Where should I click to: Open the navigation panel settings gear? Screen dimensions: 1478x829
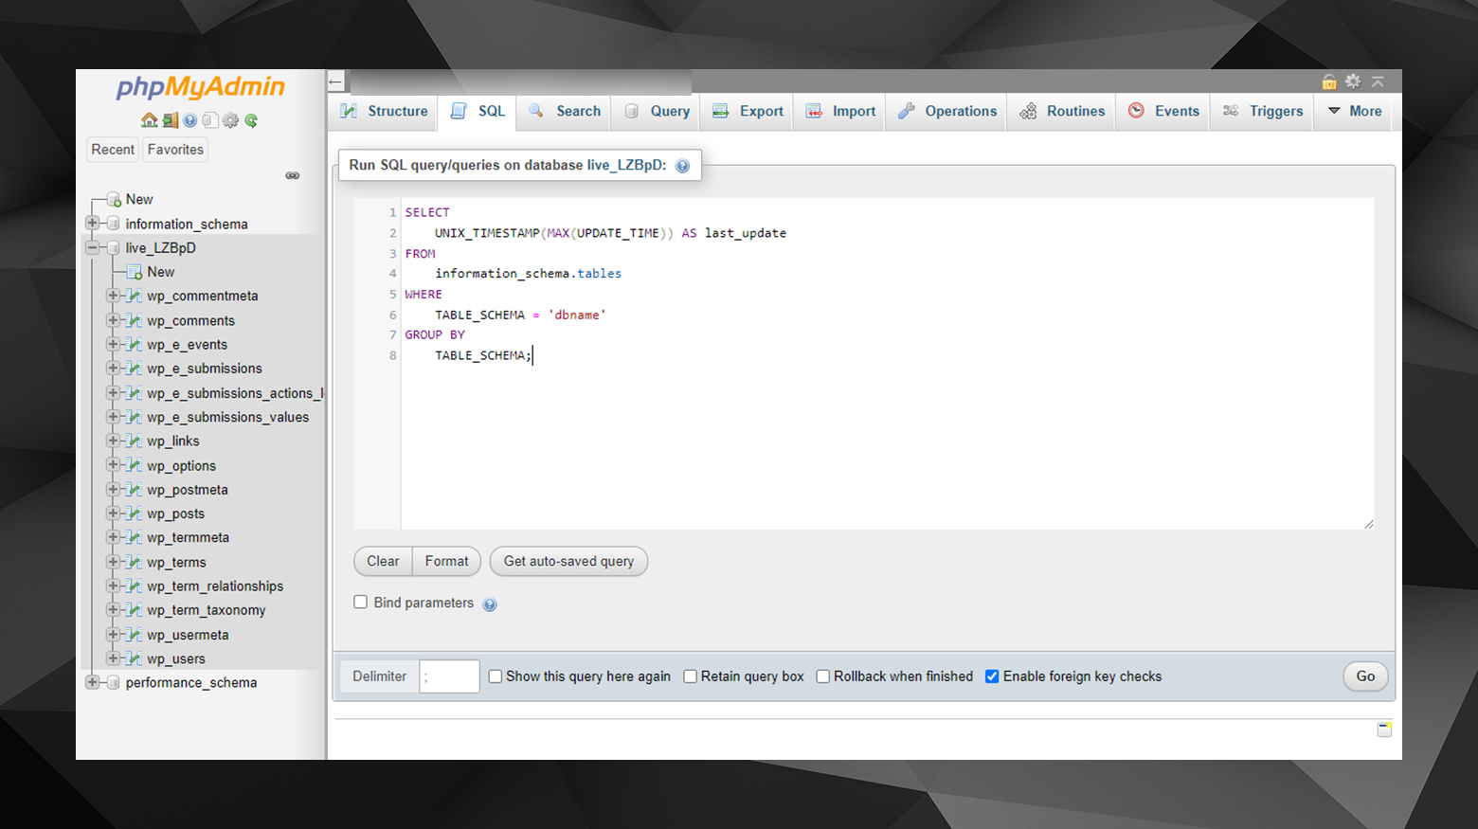230,120
